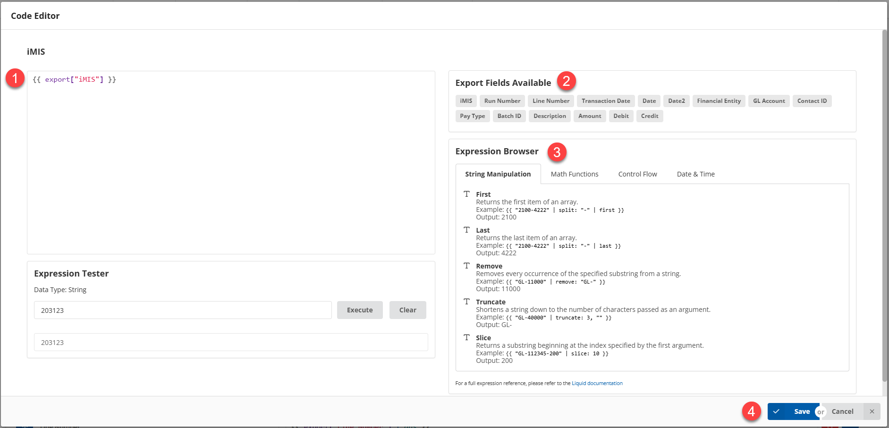Insert the Run Number export field
Screen dimensions: 889x428
(x=502, y=101)
